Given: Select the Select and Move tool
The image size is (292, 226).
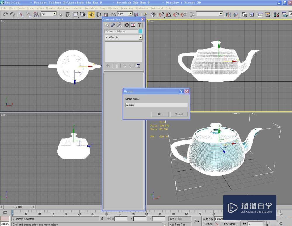Looking at the screenshot, I should point(91,14).
